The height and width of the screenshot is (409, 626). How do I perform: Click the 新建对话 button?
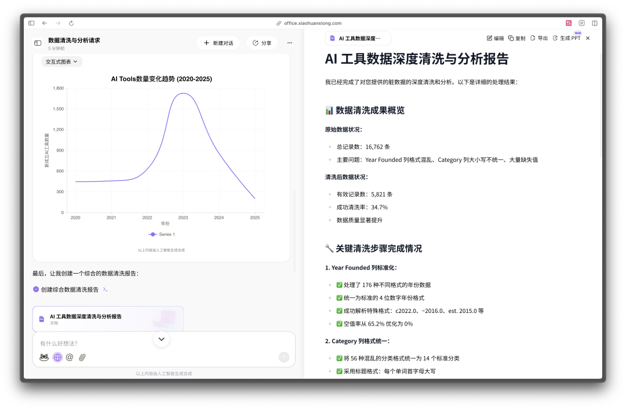pos(218,43)
